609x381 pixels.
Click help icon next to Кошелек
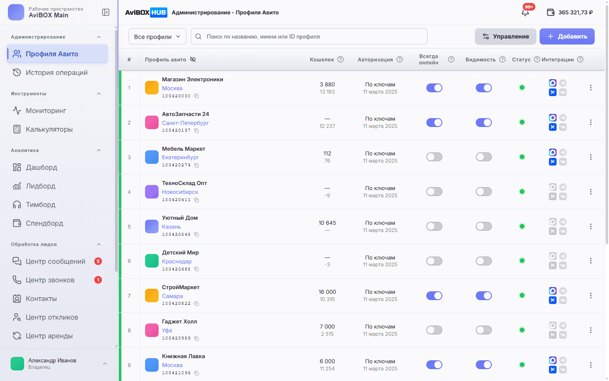[340, 59]
